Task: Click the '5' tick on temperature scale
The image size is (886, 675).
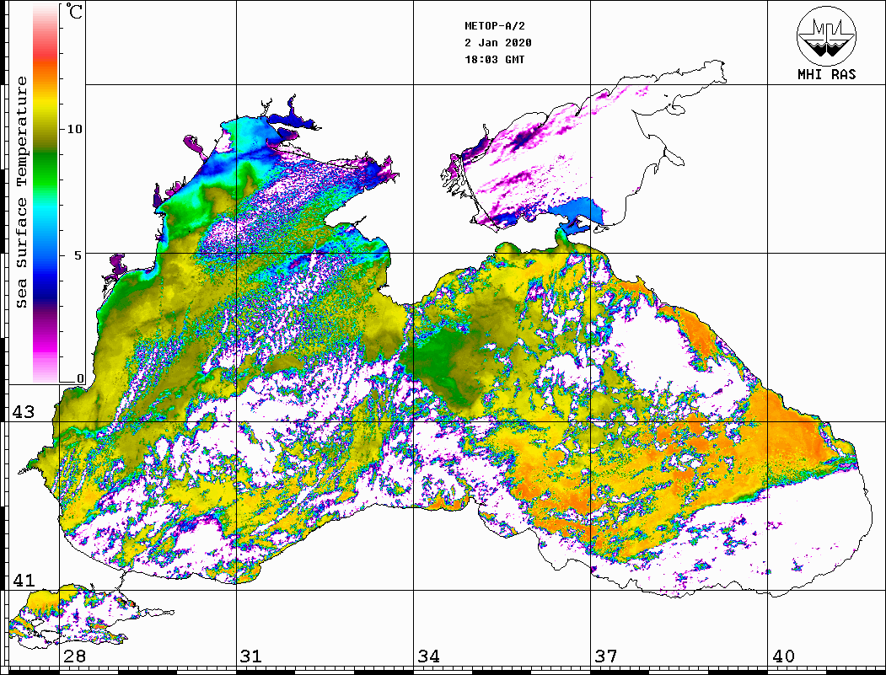Action: [x=78, y=255]
